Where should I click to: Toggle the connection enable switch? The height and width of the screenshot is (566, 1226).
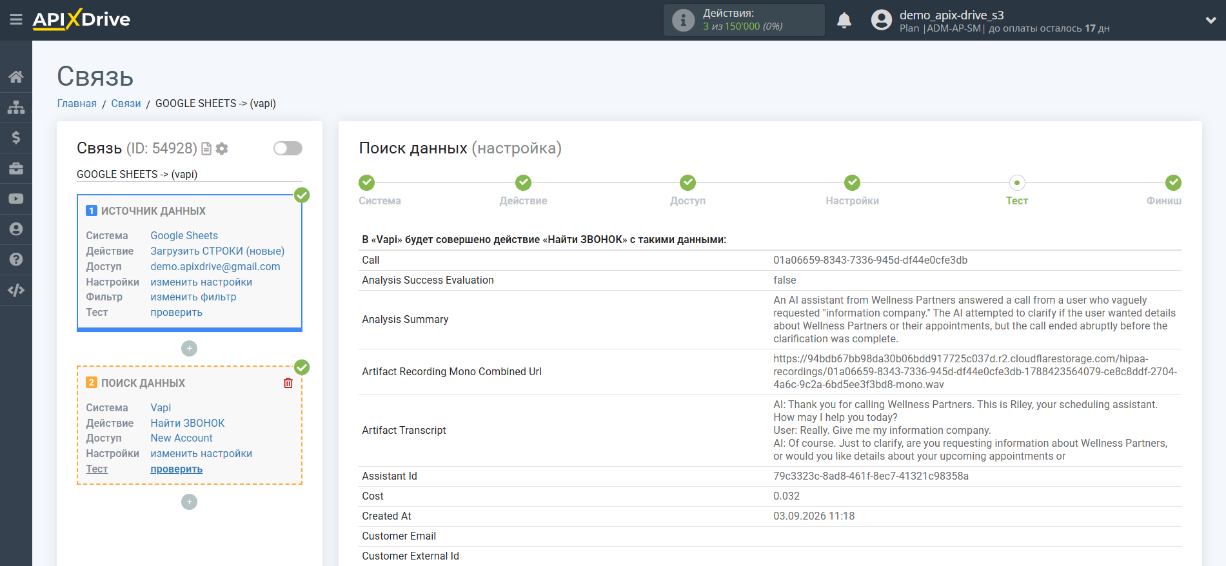pyautogui.click(x=288, y=148)
